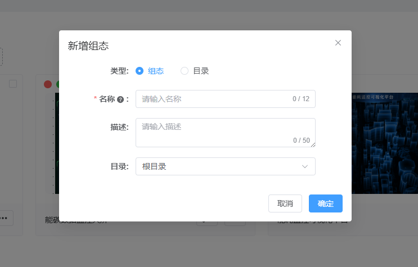This screenshot has height=267, width=418.
Task: Select the 组态 type radio button
Action: pyautogui.click(x=140, y=71)
